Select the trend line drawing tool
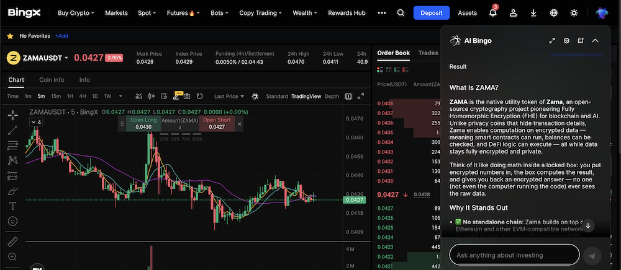The height and width of the screenshot is (270, 621). [13, 130]
